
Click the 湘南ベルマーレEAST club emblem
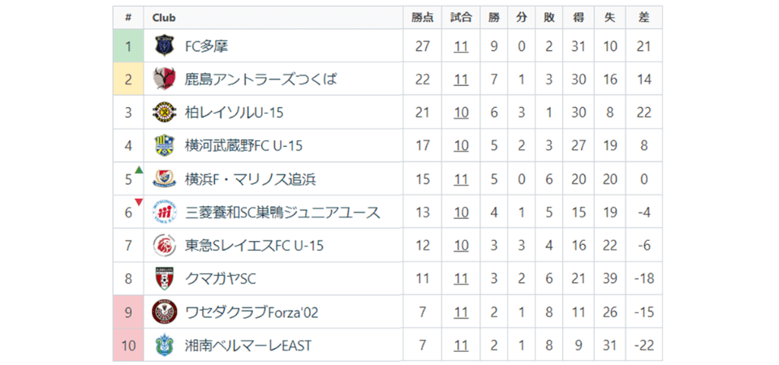click(x=164, y=346)
